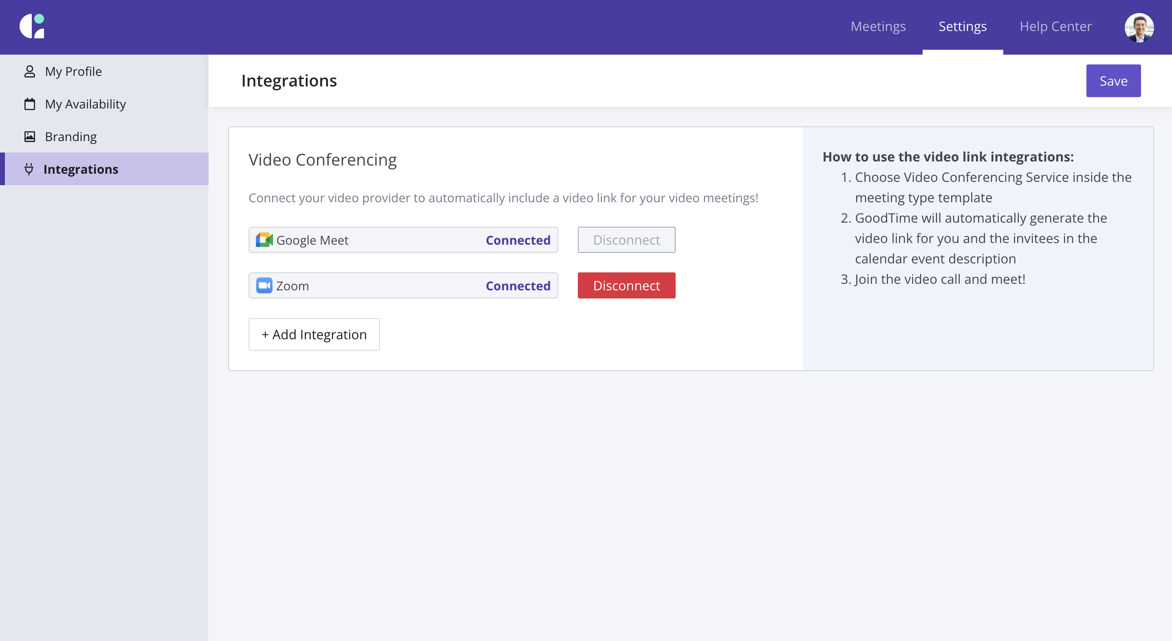Viewport: 1172px width, 641px height.
Task: Click the Branding image icon
Action: click(x=30, y=137)
